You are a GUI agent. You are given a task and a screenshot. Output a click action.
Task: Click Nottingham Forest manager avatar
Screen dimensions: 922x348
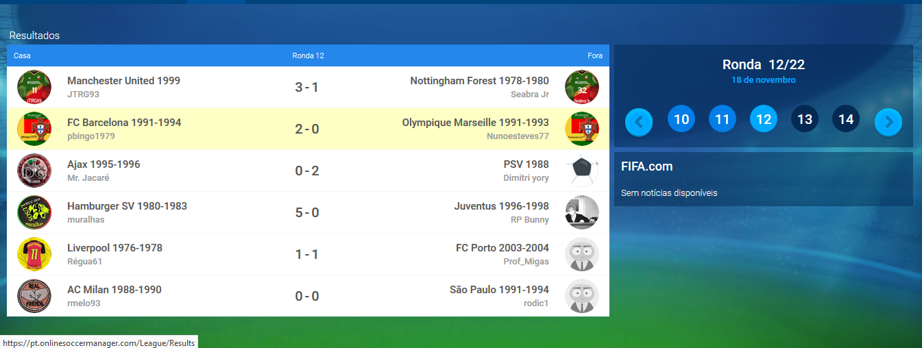pyautogui.click(x=581, y=88)
